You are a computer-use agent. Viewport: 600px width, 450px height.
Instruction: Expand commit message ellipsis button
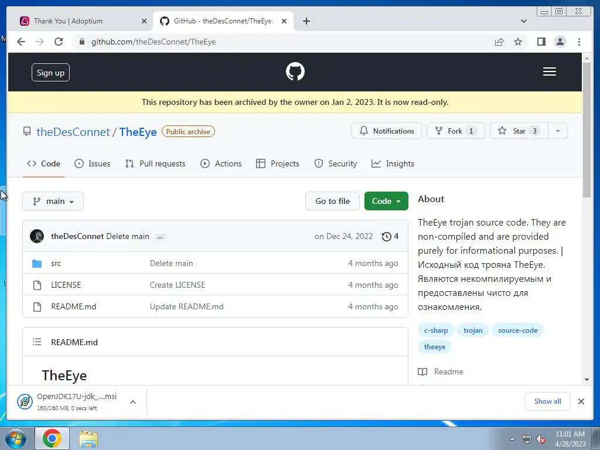click(x=160, y=237)
